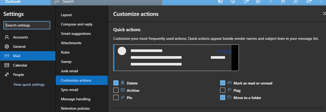Screen dimensions: 326x112
Task: Open Junk email settings
Action: tap(82, 71)
